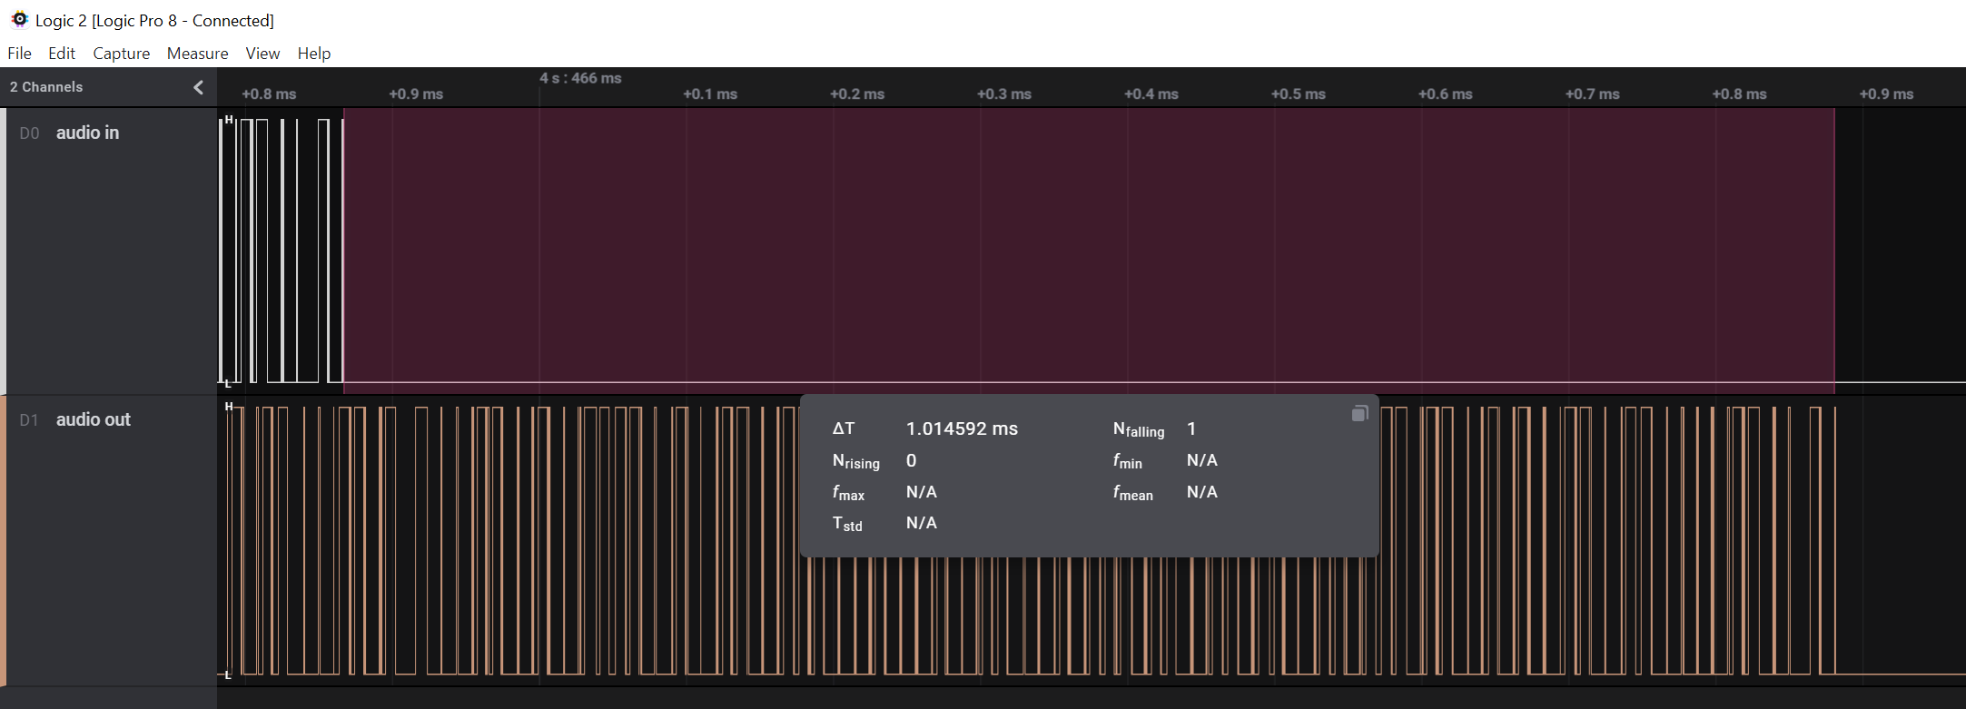This screenshot has height=709, width=1966.
Task: Click the 4 s : 466 ms timeline marker
Action: (580, 78)
